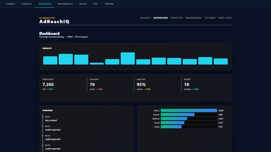The width and height of the screenshot is (271, 152).
Task: Click the PROCESSED value 7,265
Action: [x=48, y=84]
